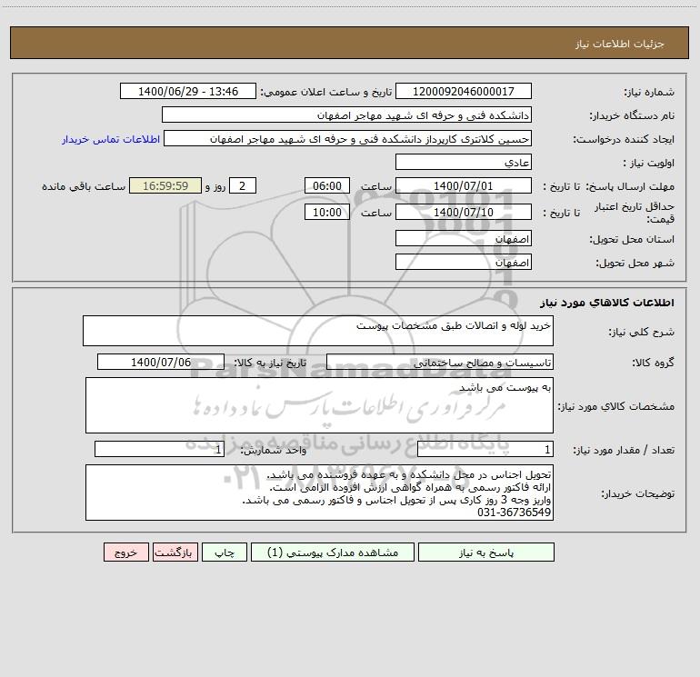Click the label مشخصات کالای مورد نیاز
Viewport: 700px width, 677px height.
click(616, 406)
